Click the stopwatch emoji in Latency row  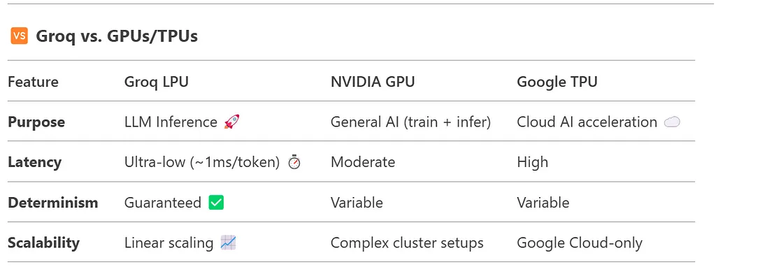294,162
